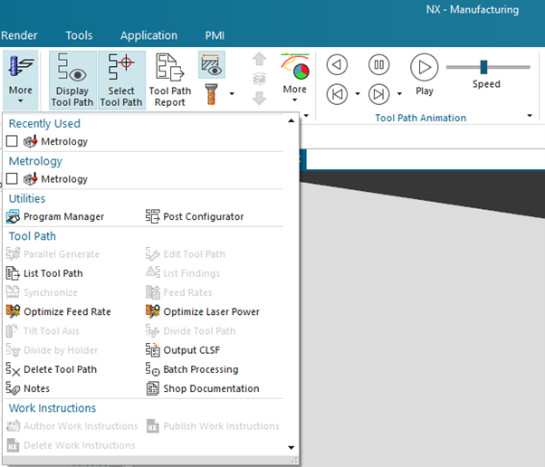This screenshot has height=467, width=545.
Task: Open Shop Documentation
Action: click(x=203, y=388)
